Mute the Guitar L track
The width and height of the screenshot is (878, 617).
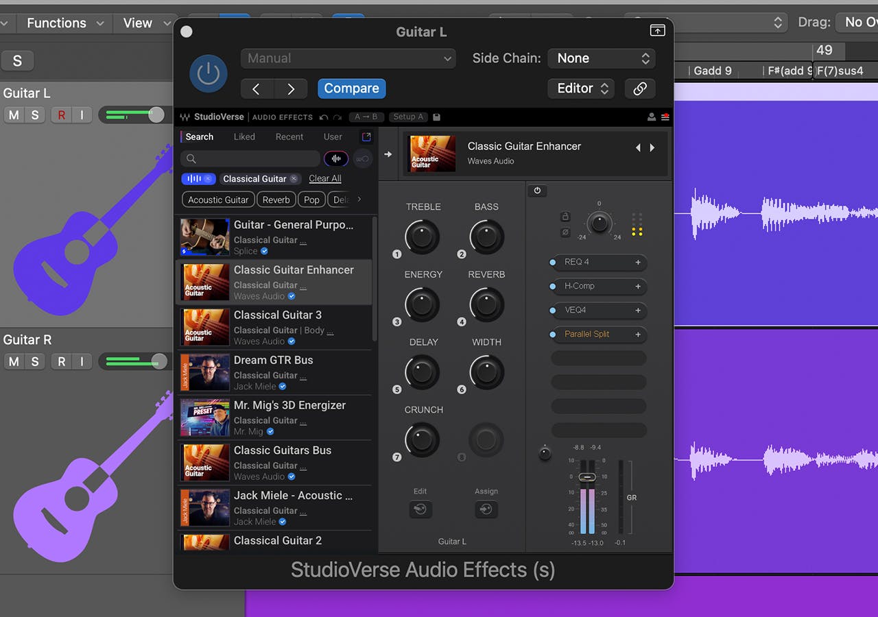tap(14, 115)
